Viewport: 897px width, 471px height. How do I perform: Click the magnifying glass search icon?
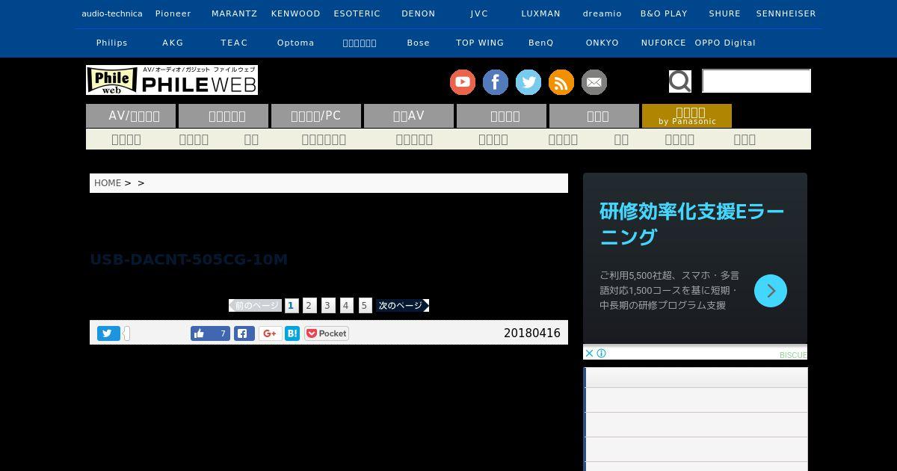click(679, 81)
